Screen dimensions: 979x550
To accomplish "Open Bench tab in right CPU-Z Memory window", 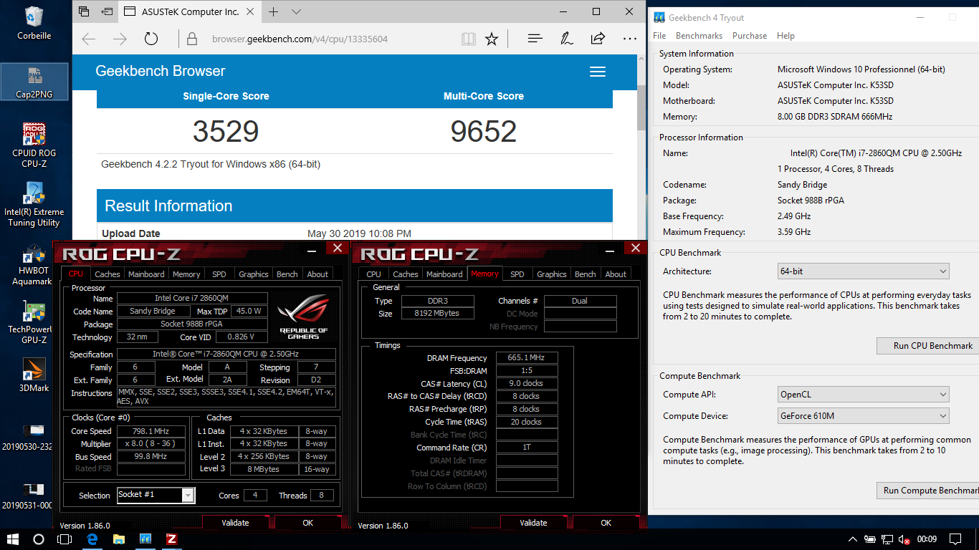I will coord(586,274).
